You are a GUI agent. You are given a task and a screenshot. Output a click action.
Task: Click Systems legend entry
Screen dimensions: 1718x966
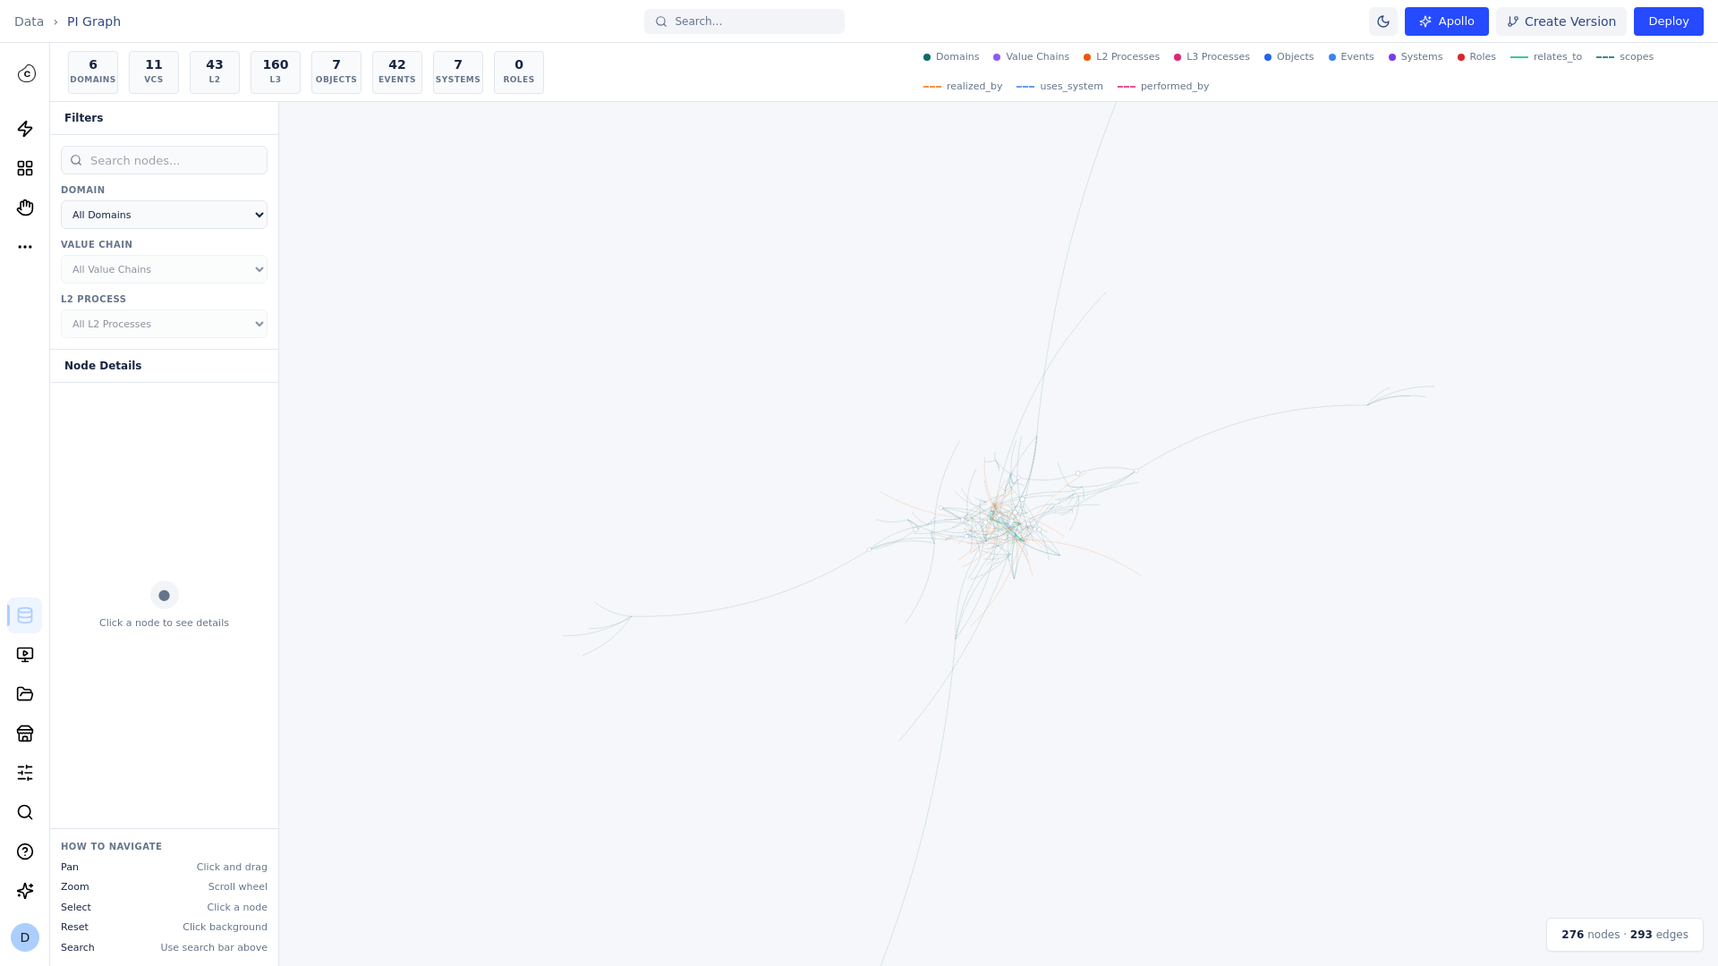click(x=1416, y=57)
